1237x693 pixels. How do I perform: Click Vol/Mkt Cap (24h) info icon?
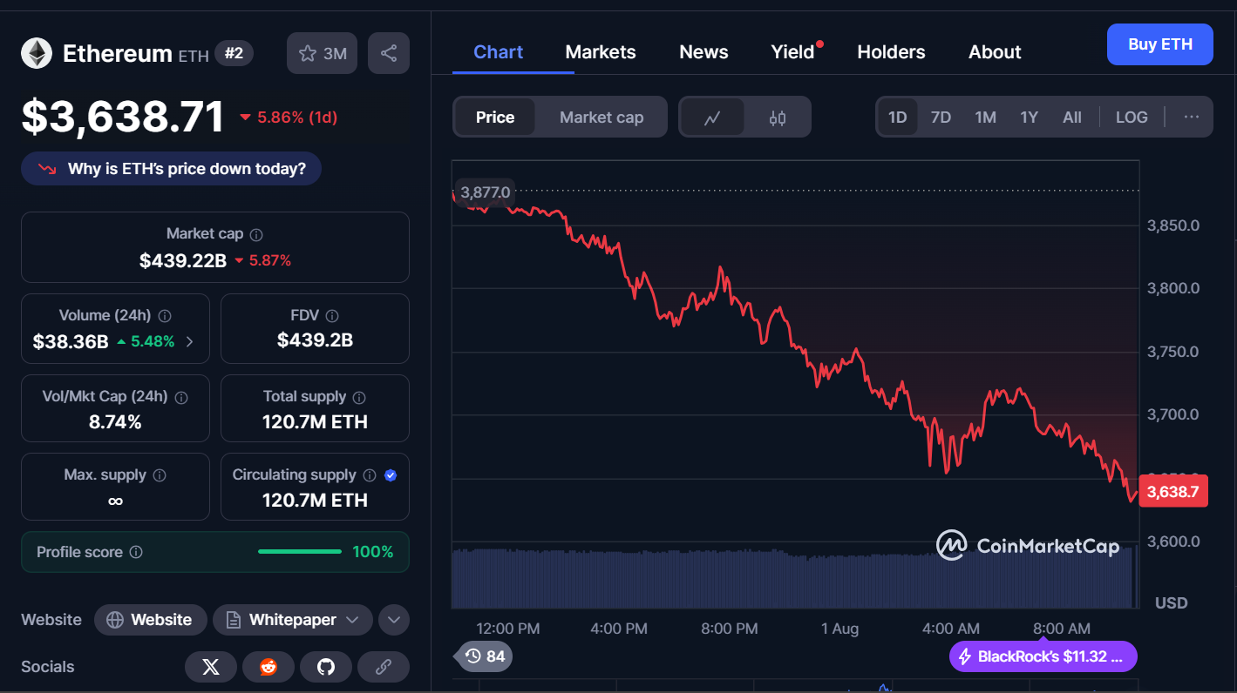click(181, 397)
